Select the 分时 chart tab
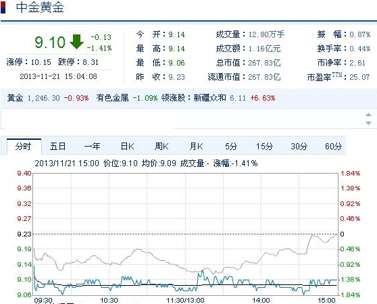Image resolution: width=377 pixels, height=304 pixels. click(x=24, y=147)
